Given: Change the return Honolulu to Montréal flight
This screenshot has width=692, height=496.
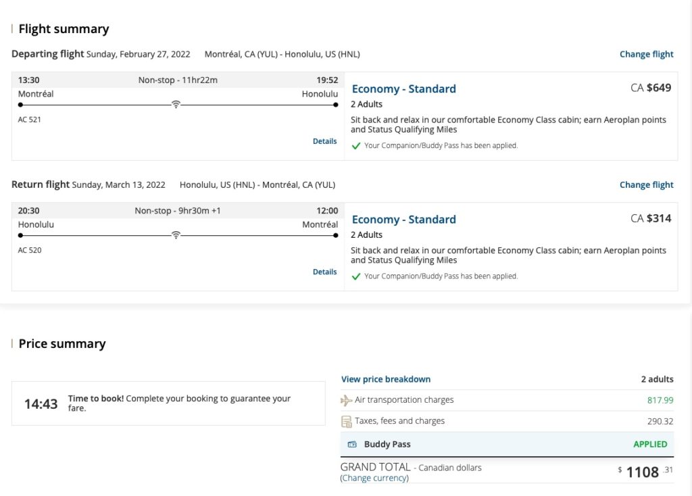Looking at the screenshot, I should 646,184.
